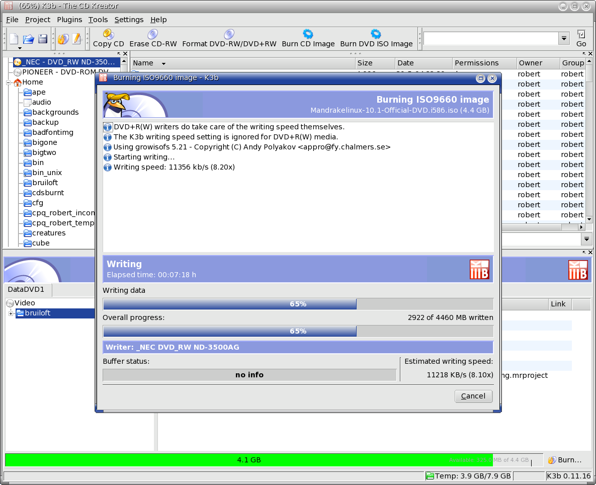
Task: Switch to the DataDVD1 project tab
Action: 26,290
